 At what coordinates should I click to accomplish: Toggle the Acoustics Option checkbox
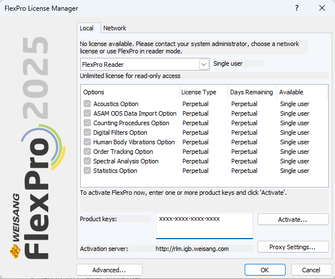coord(87,104)
